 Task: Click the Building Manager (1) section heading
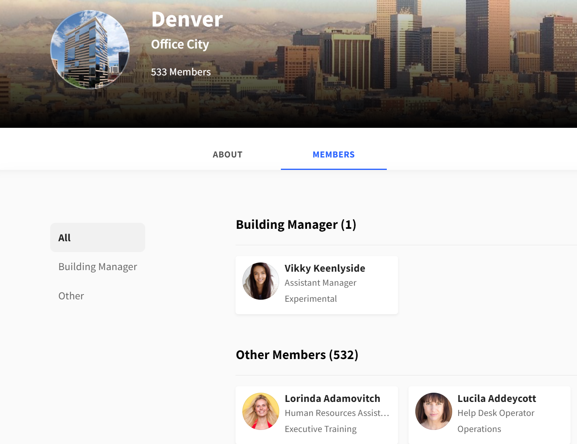point(296,224)
